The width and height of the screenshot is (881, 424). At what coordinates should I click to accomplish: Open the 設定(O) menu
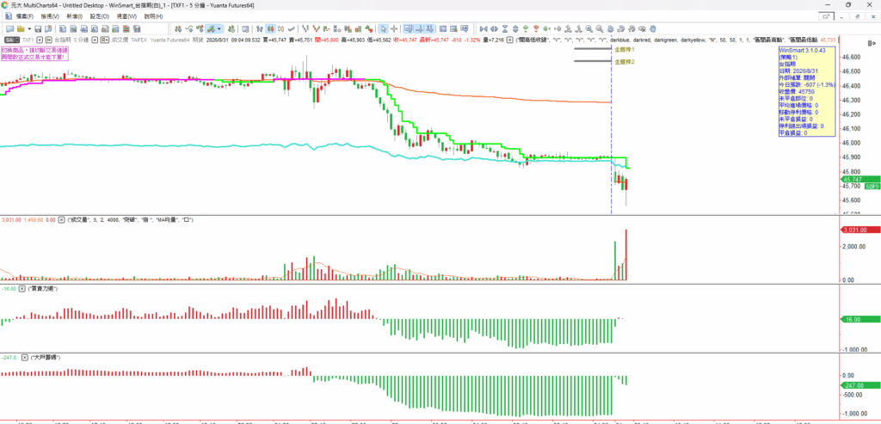100,16
